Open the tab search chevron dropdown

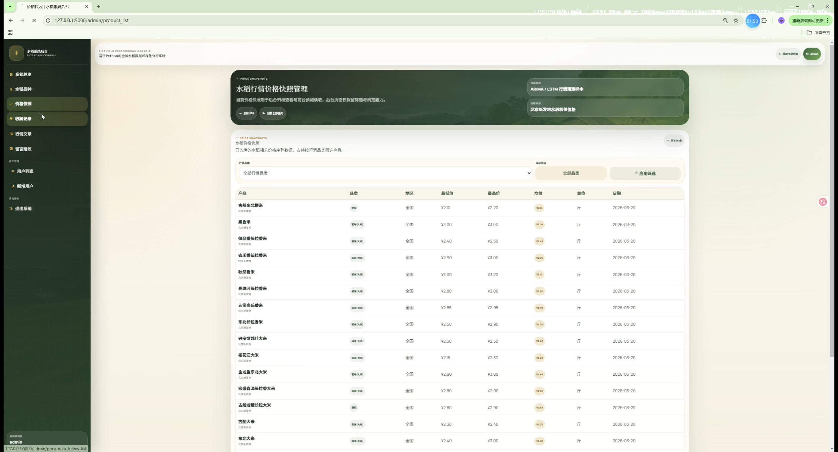pyautogui.click(x=10, y=6)
